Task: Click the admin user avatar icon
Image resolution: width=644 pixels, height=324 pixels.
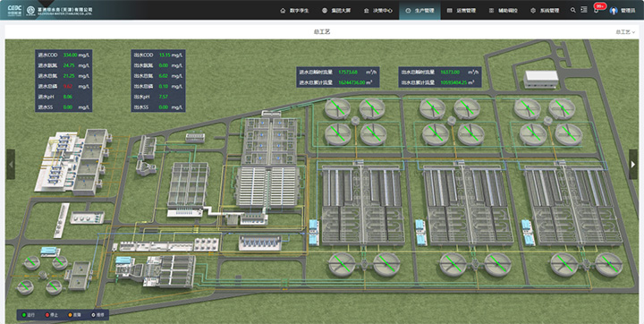Action: (614, 10)
